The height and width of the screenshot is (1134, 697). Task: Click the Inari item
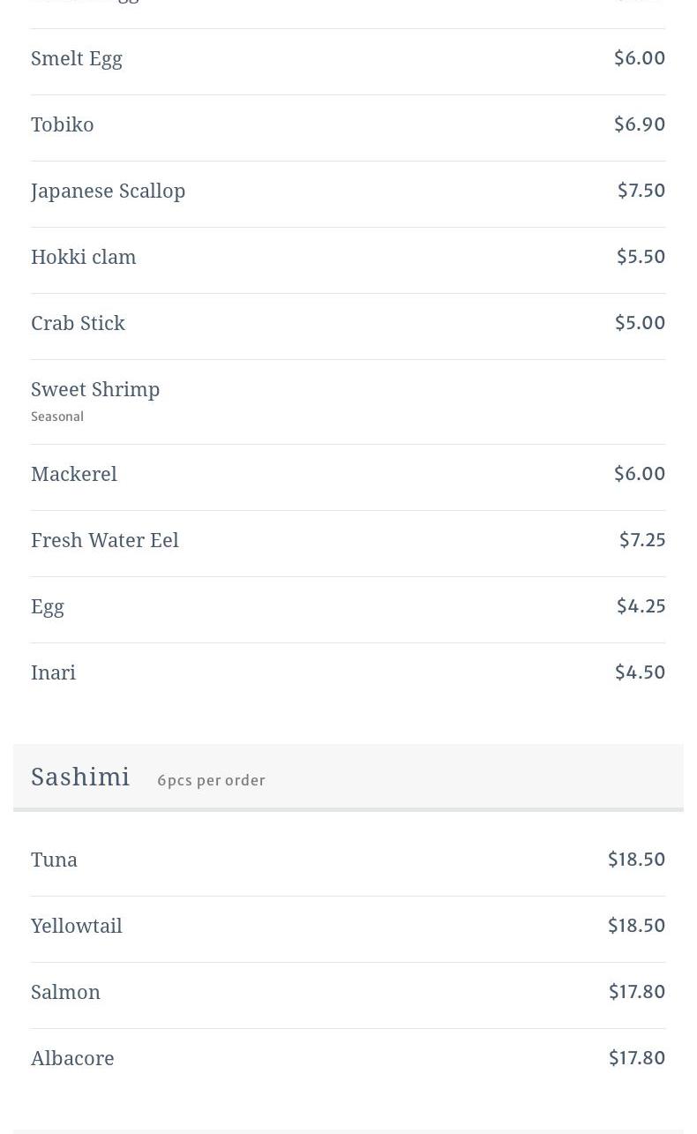pos(54,672)
